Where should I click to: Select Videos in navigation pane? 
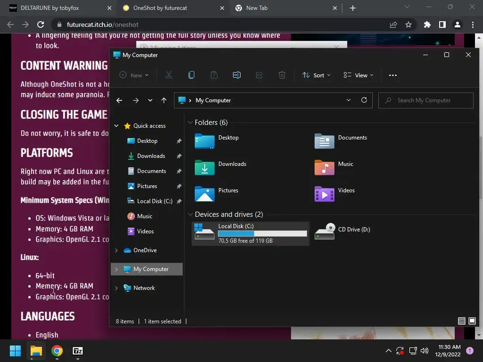coord(145,231)
